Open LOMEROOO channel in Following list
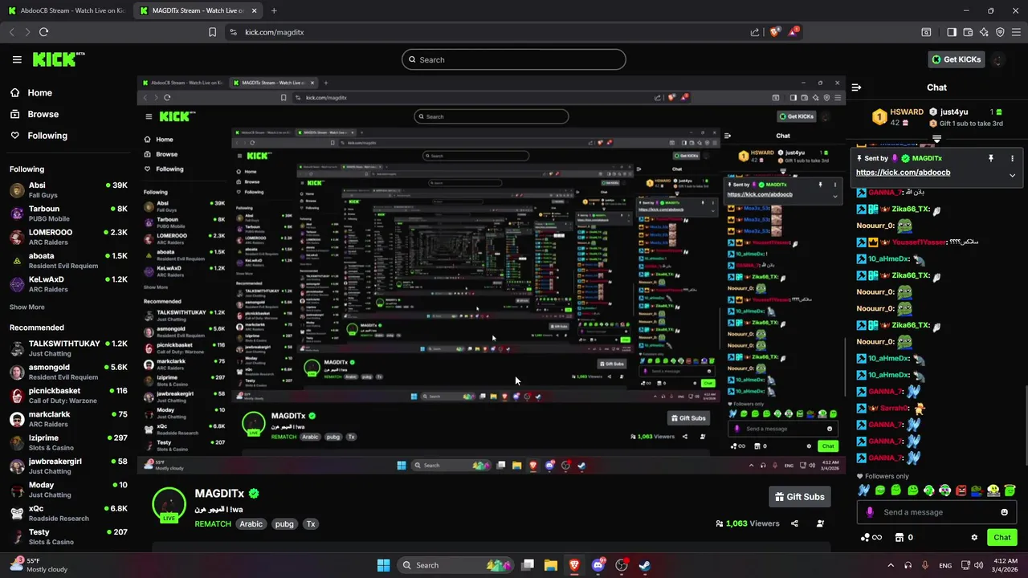The image size is (1028, 578). click(x=68, y=237)
